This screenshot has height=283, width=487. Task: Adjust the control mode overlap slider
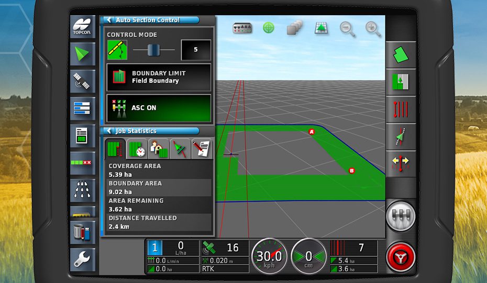click(153, 50)
